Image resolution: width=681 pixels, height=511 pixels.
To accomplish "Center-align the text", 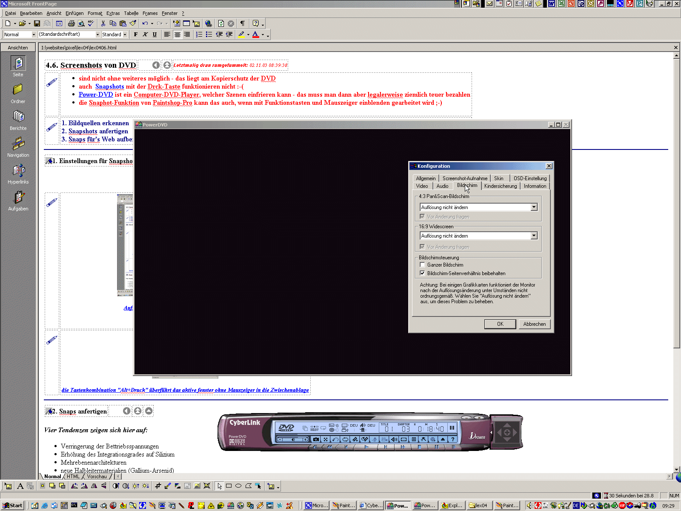I will (177, 34).
